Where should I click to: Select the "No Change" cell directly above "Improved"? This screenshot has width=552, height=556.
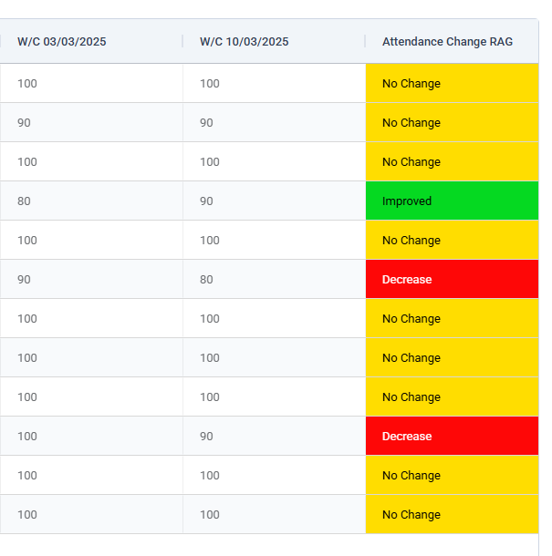(x=452, y=162)
